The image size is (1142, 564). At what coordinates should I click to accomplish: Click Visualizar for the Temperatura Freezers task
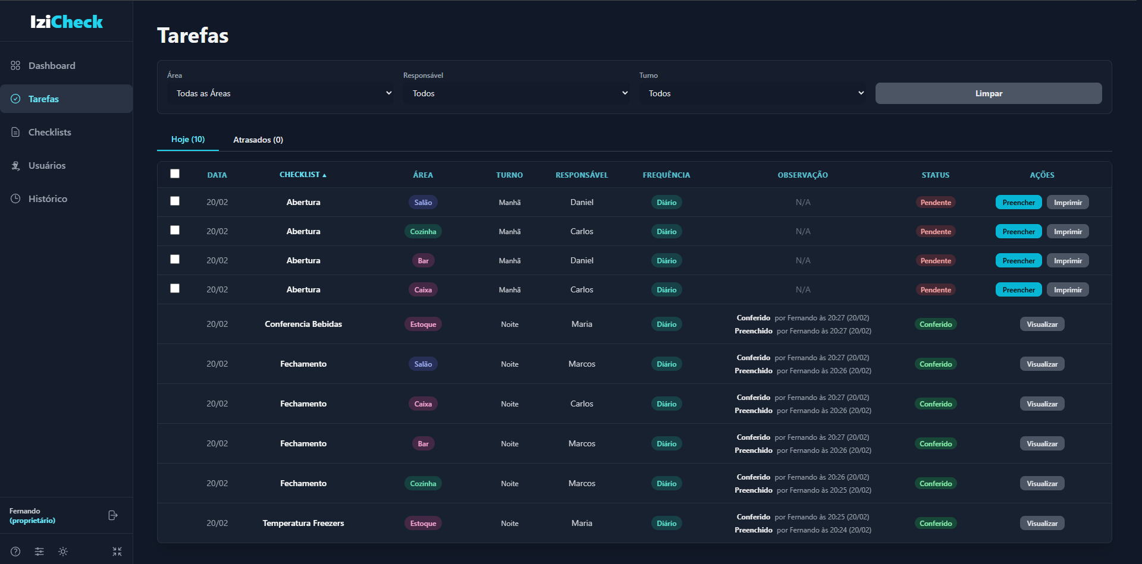coord(1042,524)
